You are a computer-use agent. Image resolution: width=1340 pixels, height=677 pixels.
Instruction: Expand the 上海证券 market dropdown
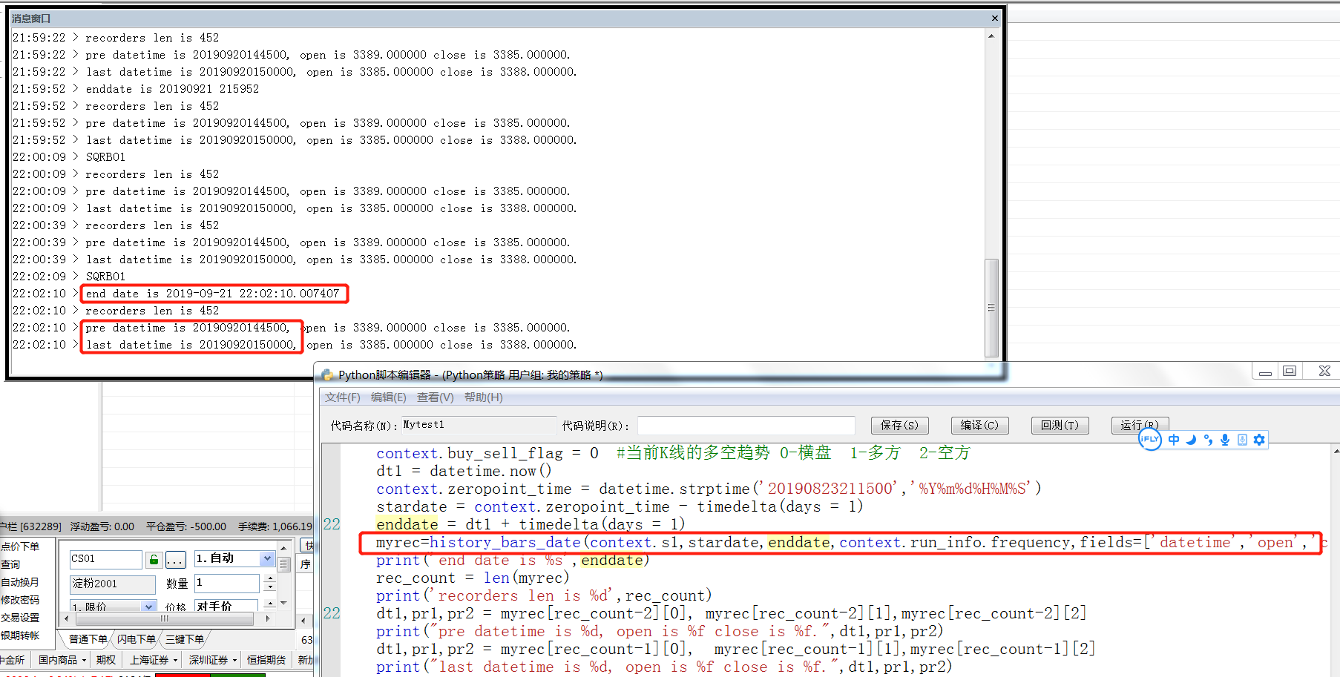176,660
